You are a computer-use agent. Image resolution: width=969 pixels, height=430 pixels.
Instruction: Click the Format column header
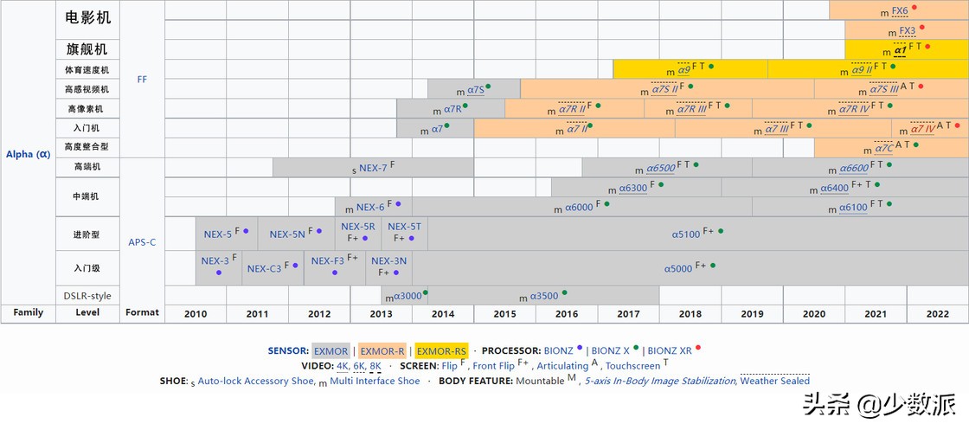142,312
